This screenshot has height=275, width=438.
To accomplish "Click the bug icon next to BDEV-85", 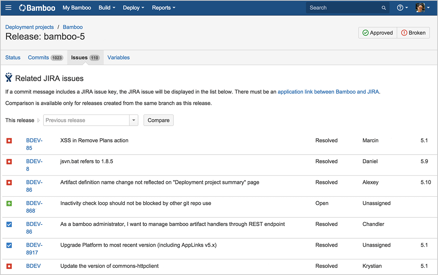I will point(9,140).
